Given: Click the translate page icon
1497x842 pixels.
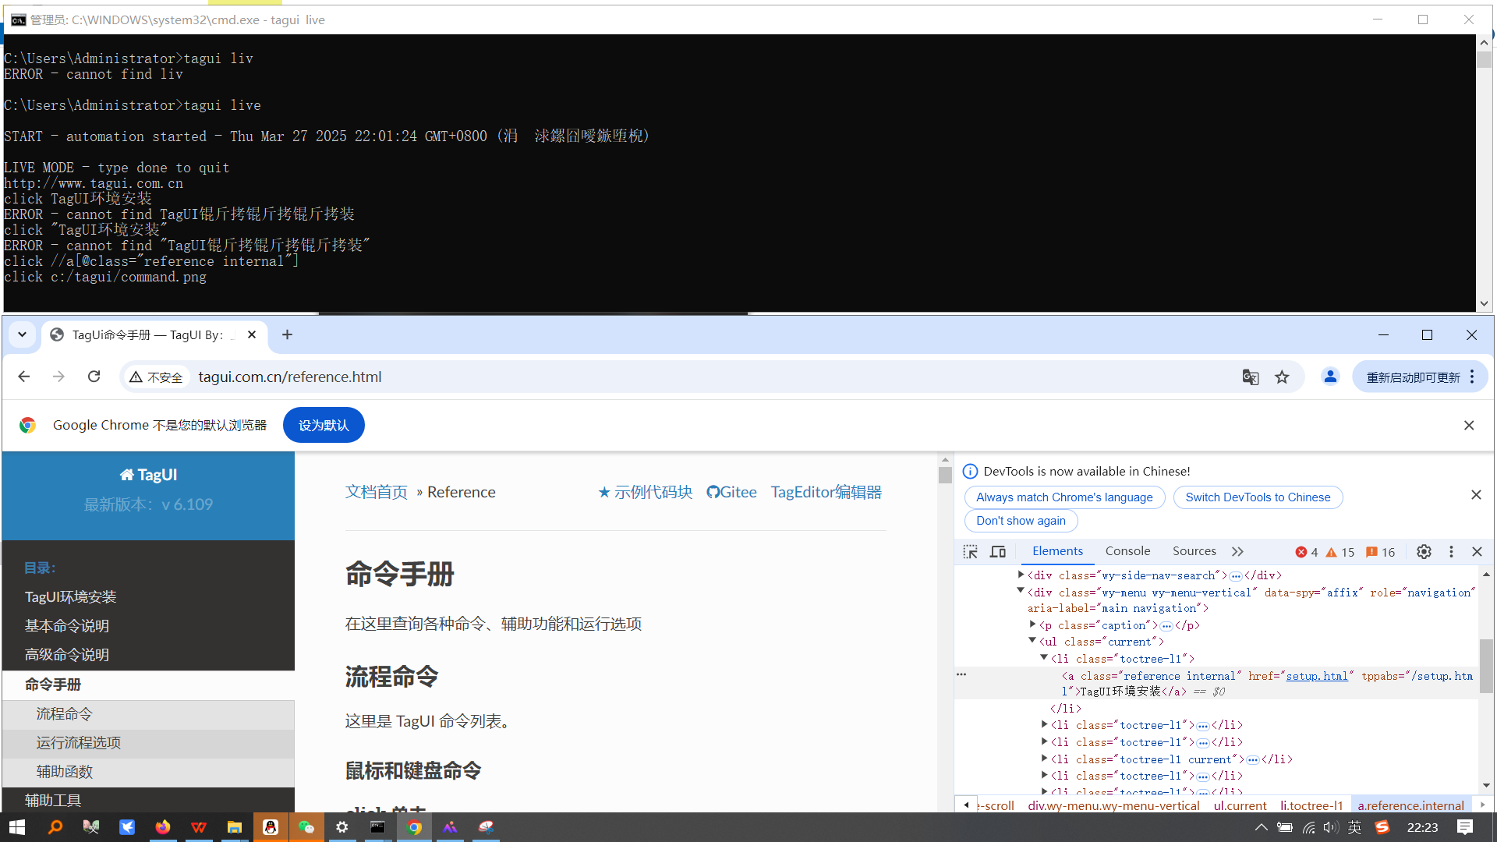Looking at the screenshot, I should [x=1251, y=377].
